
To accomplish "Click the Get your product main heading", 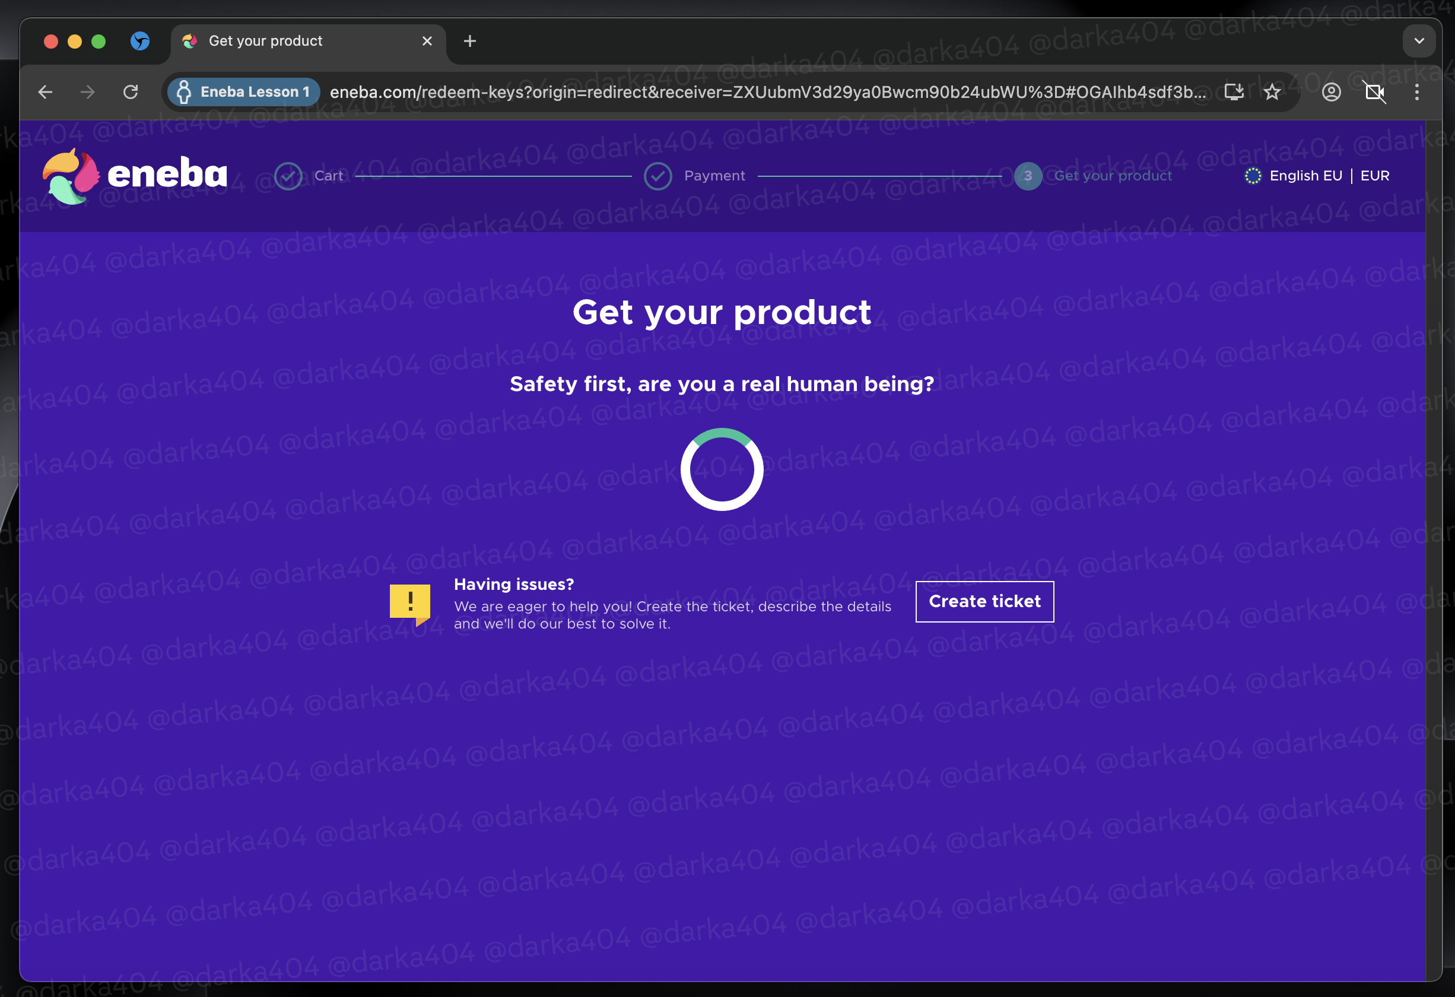I will coord(721,312).
